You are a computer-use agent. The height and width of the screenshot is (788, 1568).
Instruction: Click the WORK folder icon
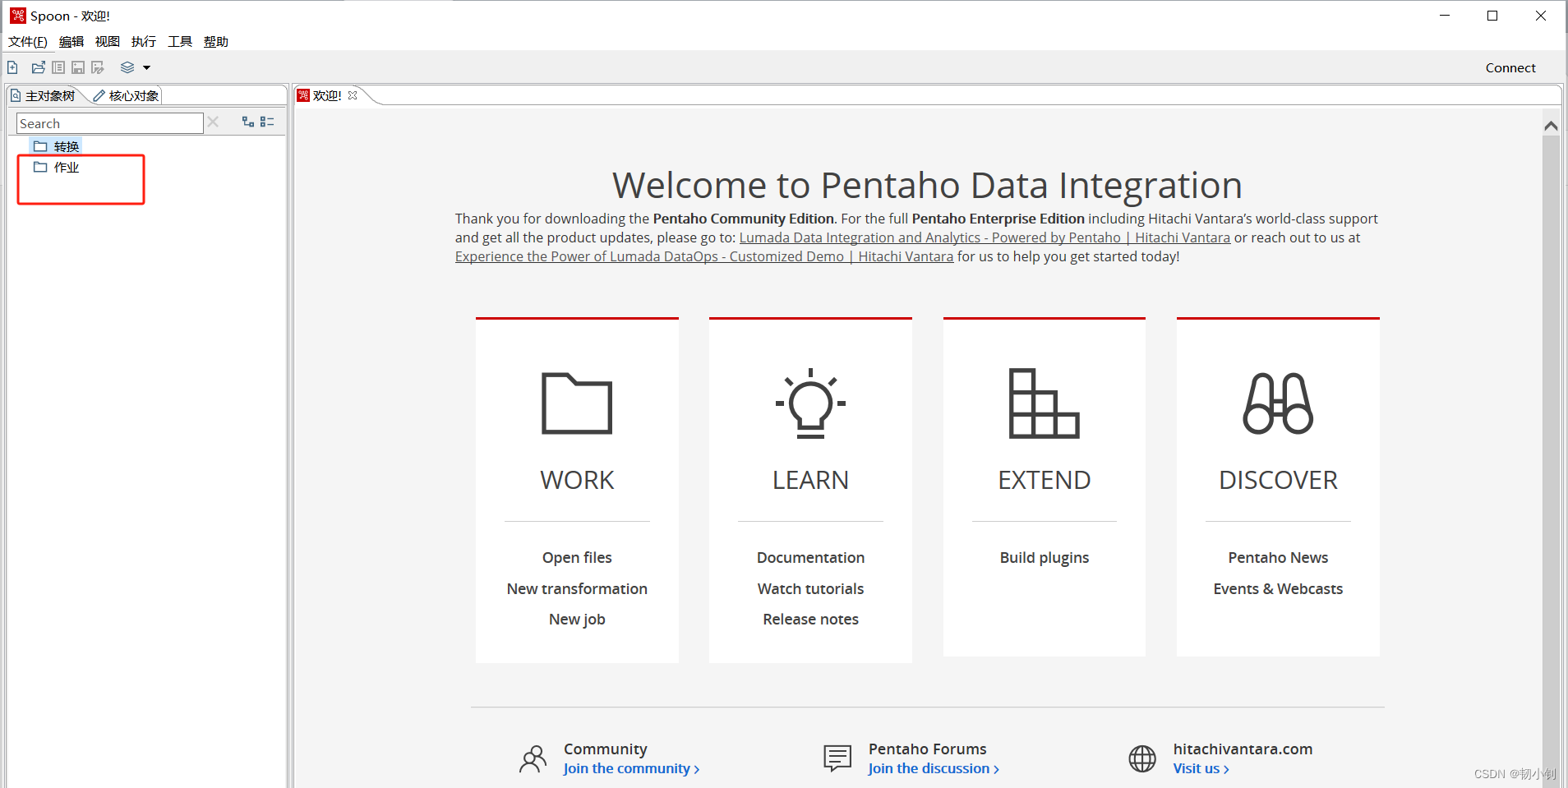[x=577, y=403]
